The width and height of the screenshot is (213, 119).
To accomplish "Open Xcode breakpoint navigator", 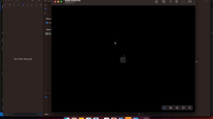I will [36, 5].
